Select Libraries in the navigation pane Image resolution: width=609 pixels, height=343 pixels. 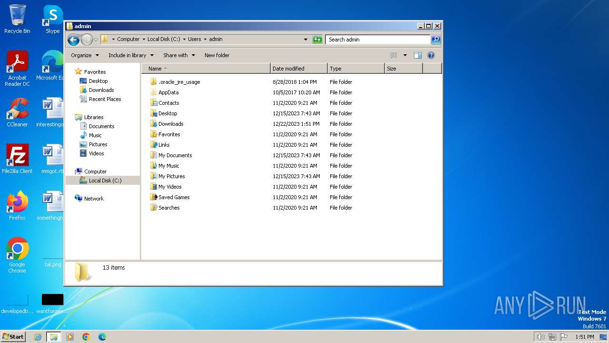coord(94,117)
